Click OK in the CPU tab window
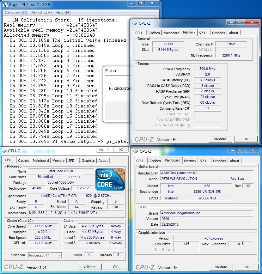This screenshot has height=274, width=262. [115, 267]
